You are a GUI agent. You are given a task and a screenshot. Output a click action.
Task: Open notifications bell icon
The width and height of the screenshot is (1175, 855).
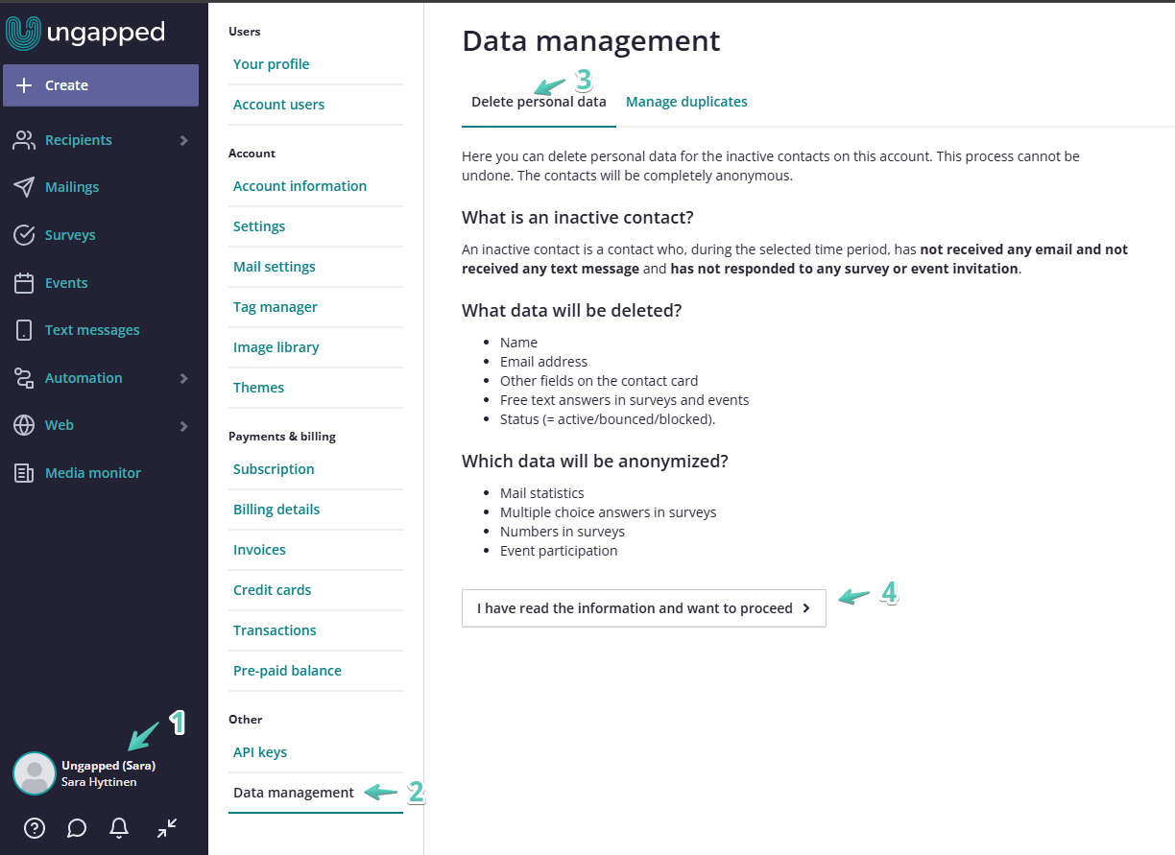coord(119,827)
